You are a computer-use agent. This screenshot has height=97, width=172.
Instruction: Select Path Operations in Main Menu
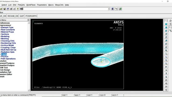8,59
